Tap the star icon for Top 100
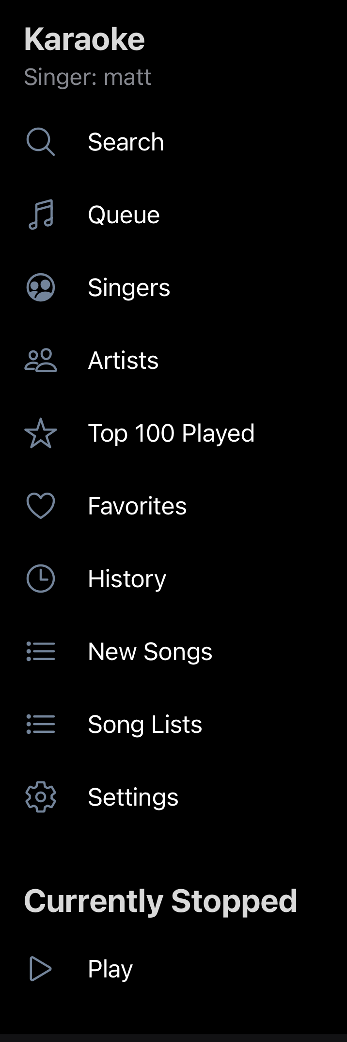Viewport: 347px width, 1042px height. 41,433
